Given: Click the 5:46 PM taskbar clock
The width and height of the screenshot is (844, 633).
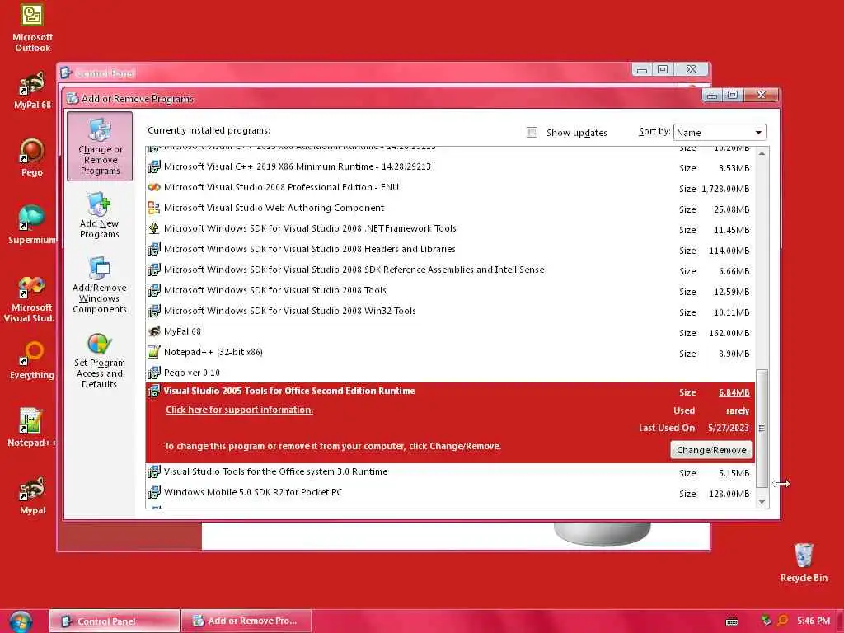Looking at the screenshot, I should [x=814, y=621].
